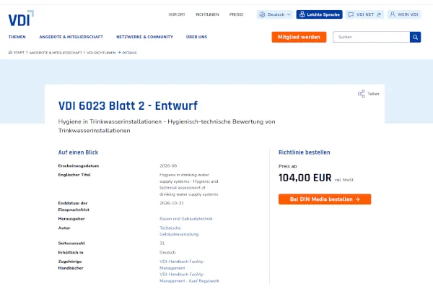This screenshot has height=289, width=433.
Task: Open Angebote & Mitgliedschaft menu
Action: [71, 37]
